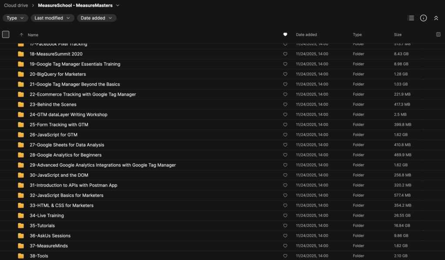This screenshot has width=445, height=260.
Task: Open the info panel icon
Action: pos(423,18)
